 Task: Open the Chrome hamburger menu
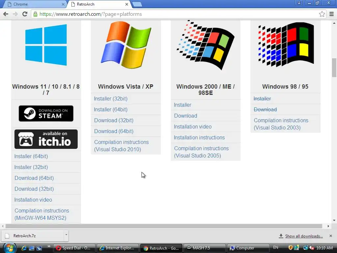click(331, 14)
